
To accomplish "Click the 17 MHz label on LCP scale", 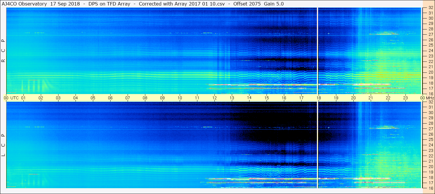I will [x=431, y=183].
